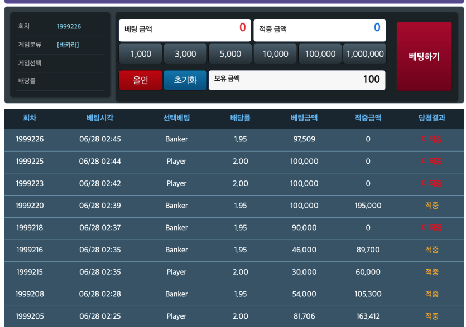Click the [바카라] game category value
466x327 pixels.
68,45
